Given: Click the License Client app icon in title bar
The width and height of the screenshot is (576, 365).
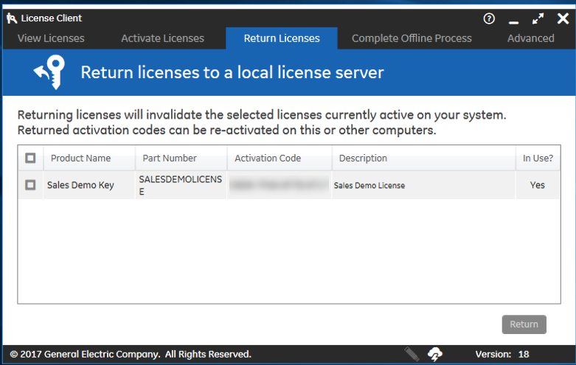Looking at the screenshot, I should [x=11, y=18].
